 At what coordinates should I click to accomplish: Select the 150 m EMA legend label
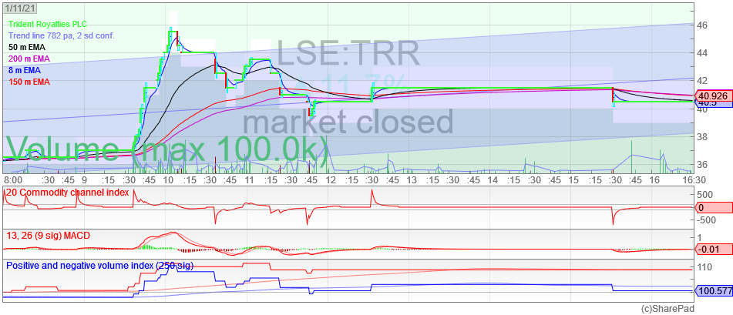pos(29,82)
